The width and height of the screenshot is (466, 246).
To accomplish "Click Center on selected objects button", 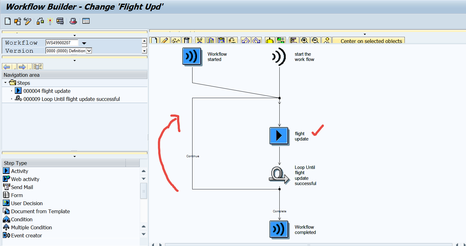I will [371, 41].
